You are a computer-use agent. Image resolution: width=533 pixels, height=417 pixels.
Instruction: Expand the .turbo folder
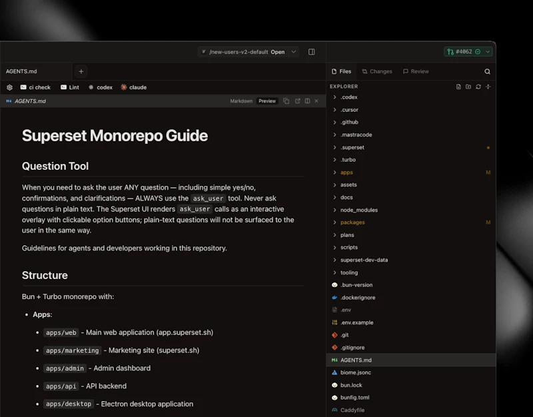click(411, 160)
